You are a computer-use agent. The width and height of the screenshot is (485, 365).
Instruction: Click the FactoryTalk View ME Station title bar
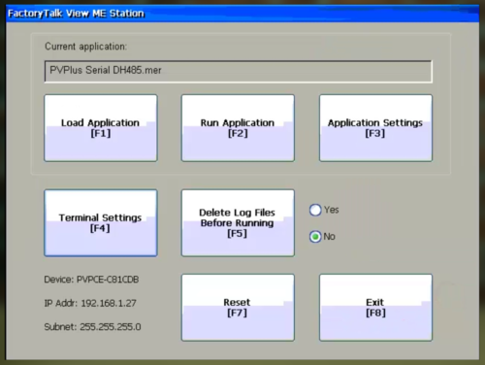(x=242, y=14)
